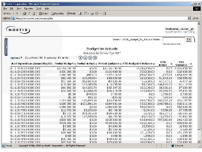Expand the Options menu
Screen dimensions: 202x152
click(16, 58)
